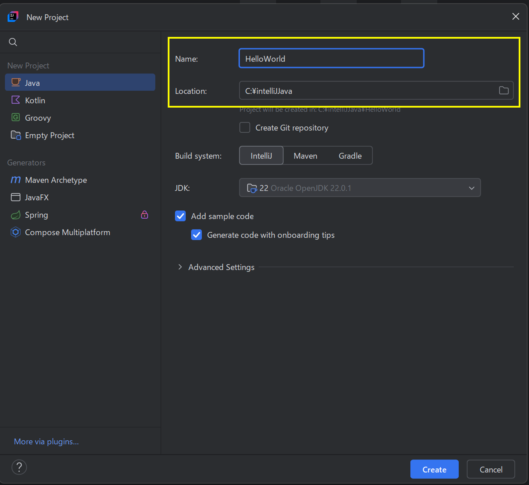Select Gradle build system
Screen dimensions: 529x485
pos(350,156)
